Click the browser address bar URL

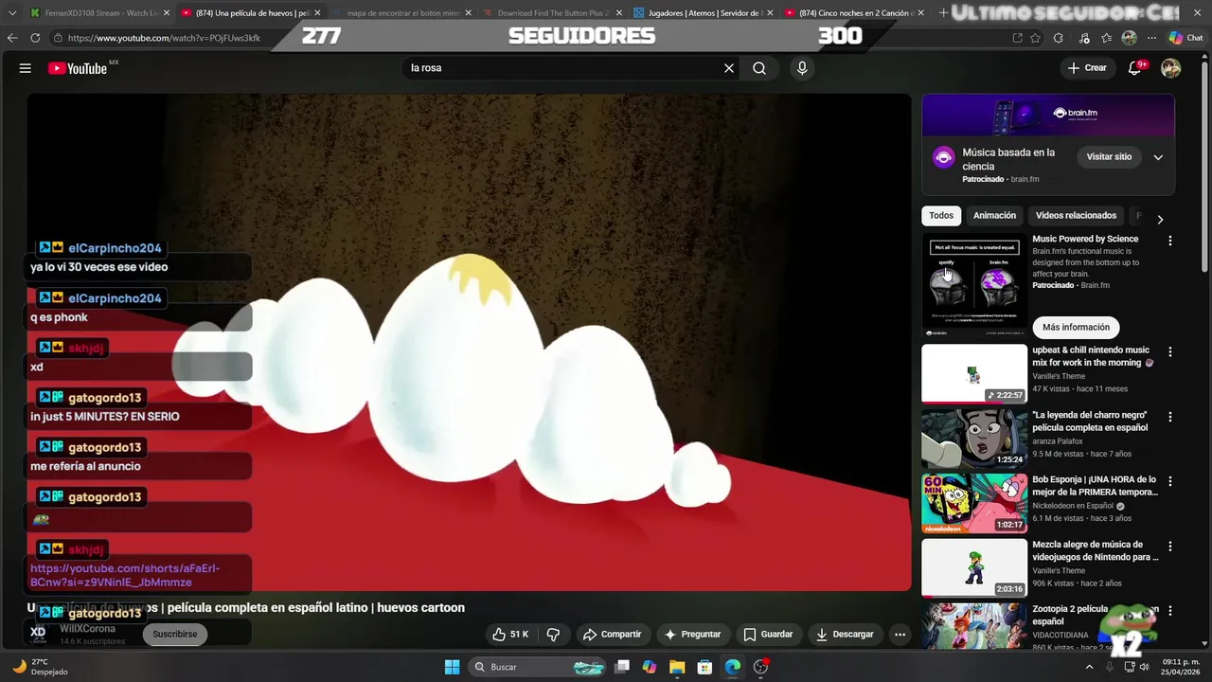164,38
